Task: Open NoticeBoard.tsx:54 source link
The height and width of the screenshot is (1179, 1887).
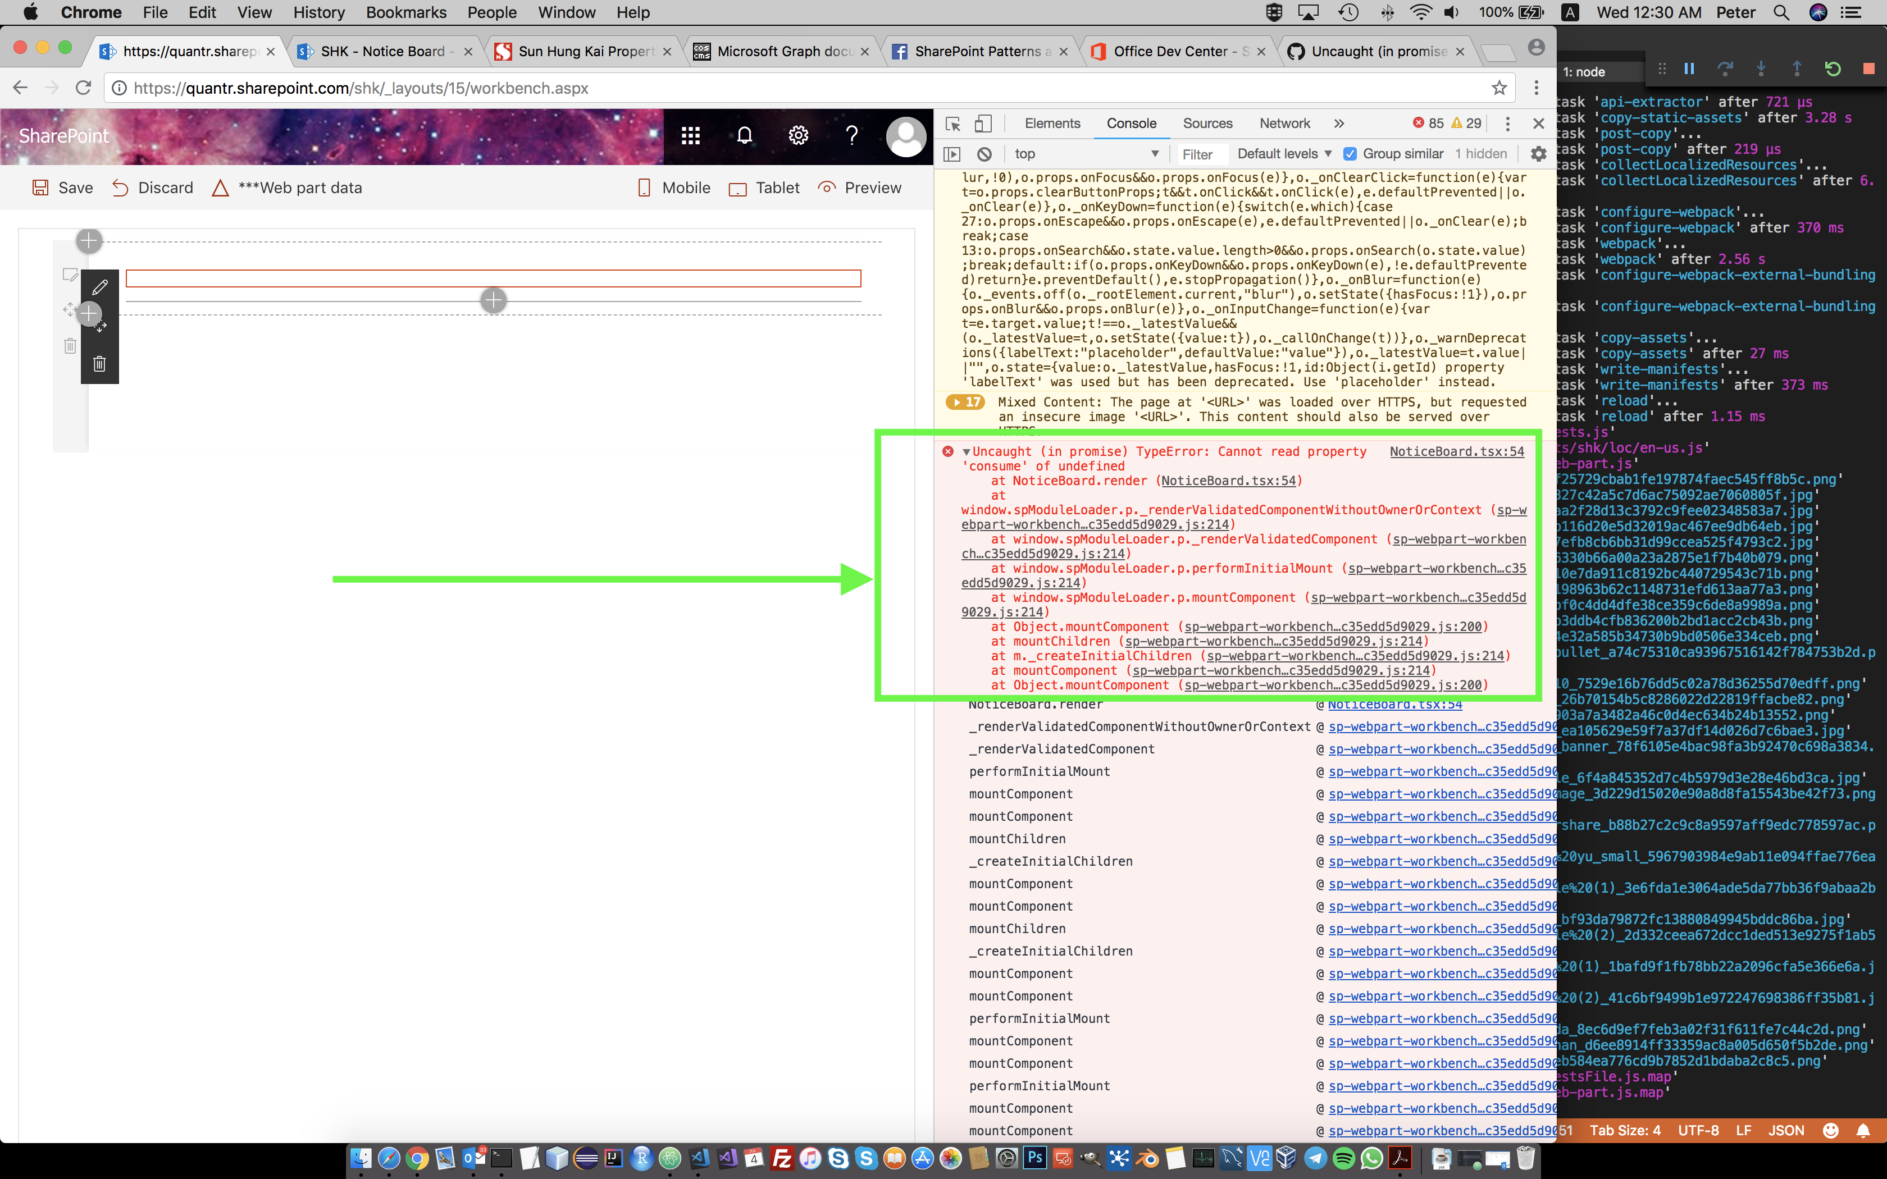Action: (x=1457, y=451)
